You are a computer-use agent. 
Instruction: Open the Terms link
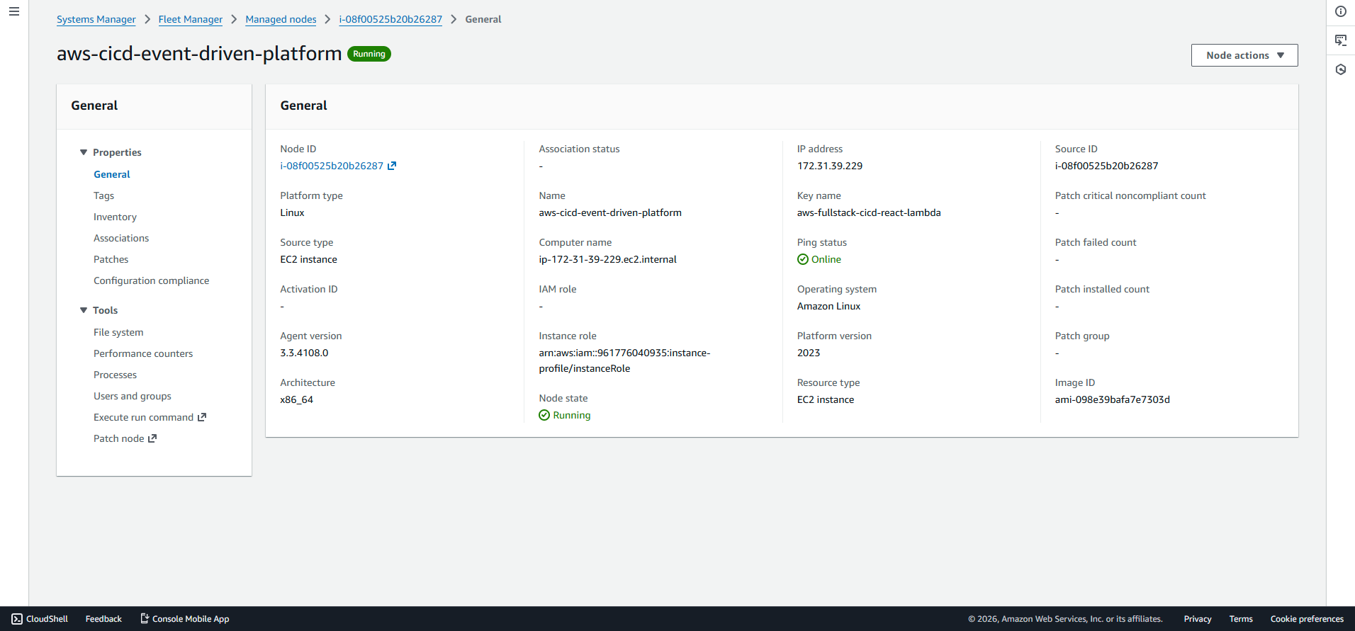pos(1241,619)
